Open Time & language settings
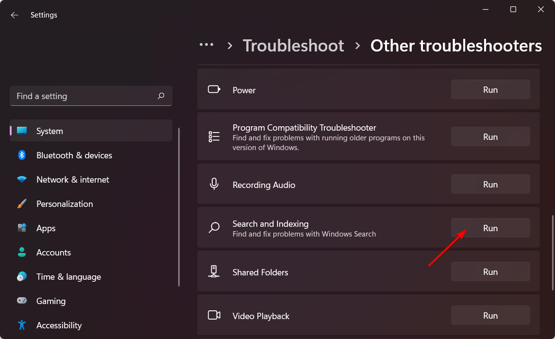 (x=91, y=276)
